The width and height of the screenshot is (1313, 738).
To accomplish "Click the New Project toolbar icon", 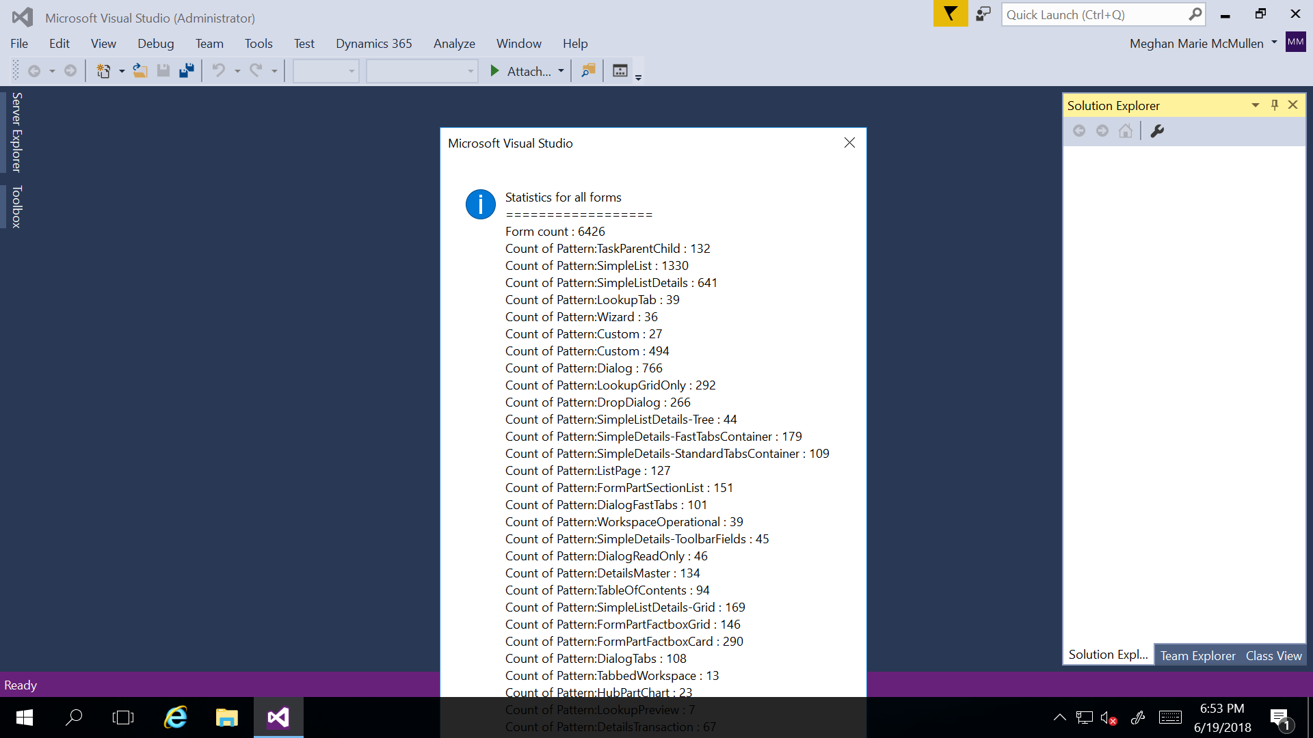I will click(x=103, y=71).
